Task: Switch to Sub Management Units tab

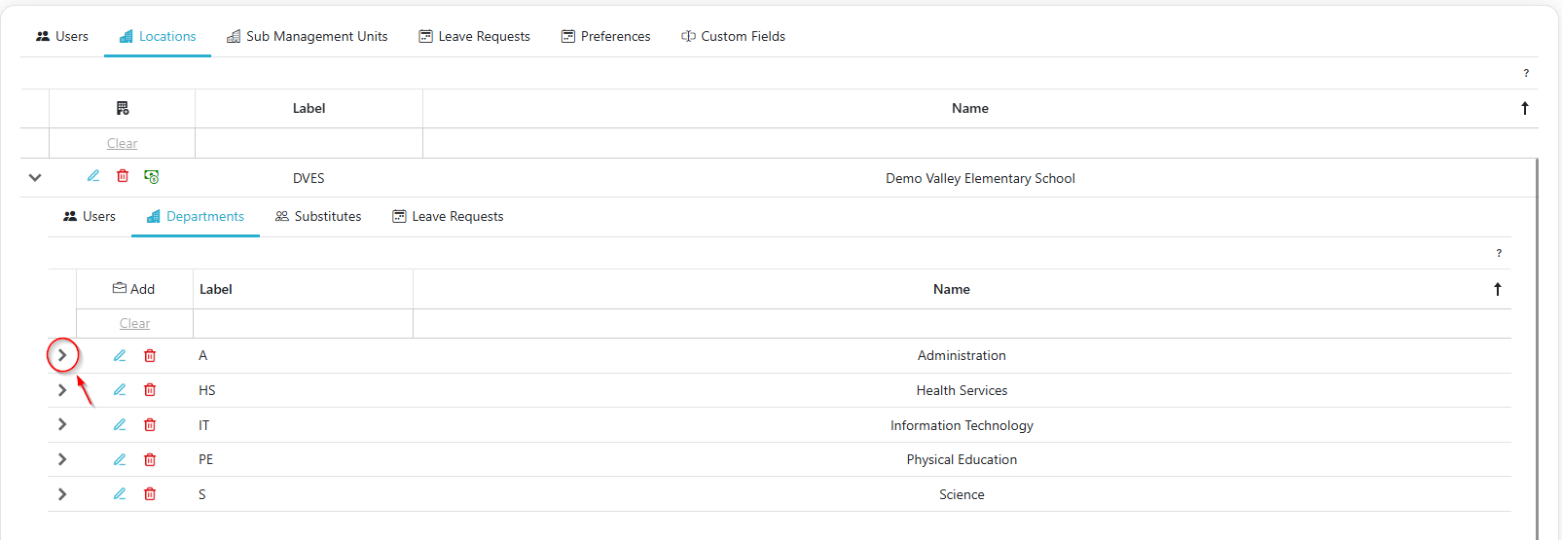Action: (x=307, y=36)
